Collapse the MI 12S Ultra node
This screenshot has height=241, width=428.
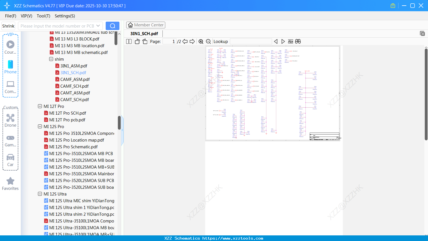pyautogui.click(x=40, y=194)
